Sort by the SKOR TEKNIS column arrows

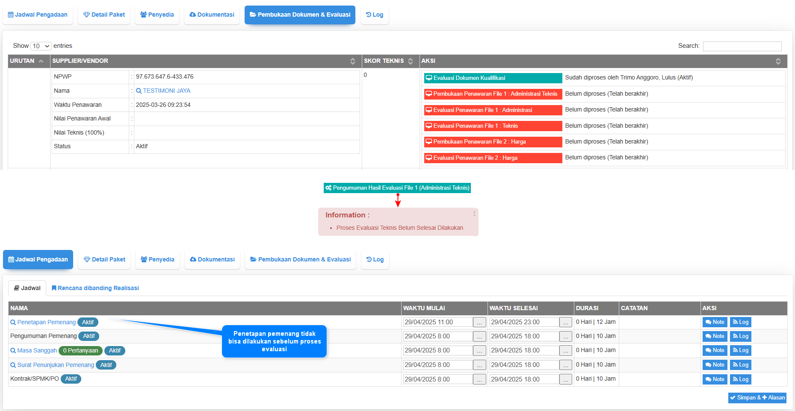(411, 61)
